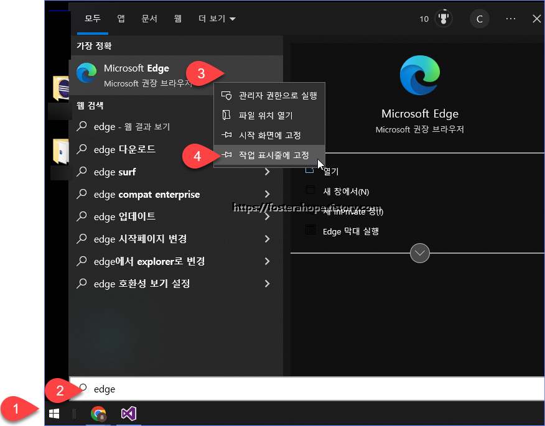The image size is (545, 426).
Task: Click the suggestion text edge 호환성 보기 설정
Action: tap(142, 284)
